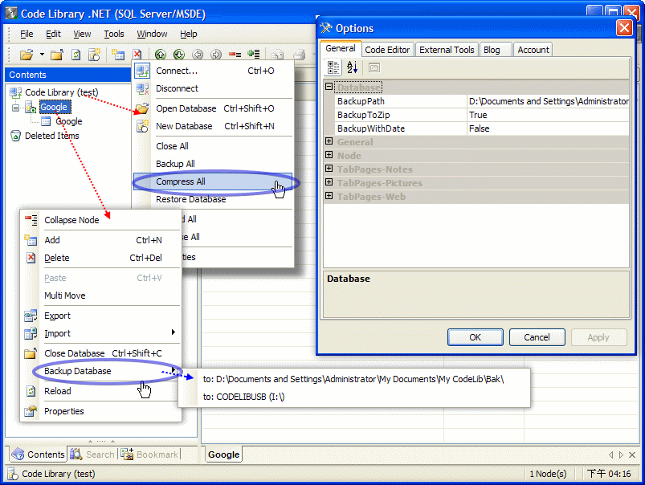Click Cancel in the Options dialog
The height and width of the screenshot is (485, 645).
point(537,337)
